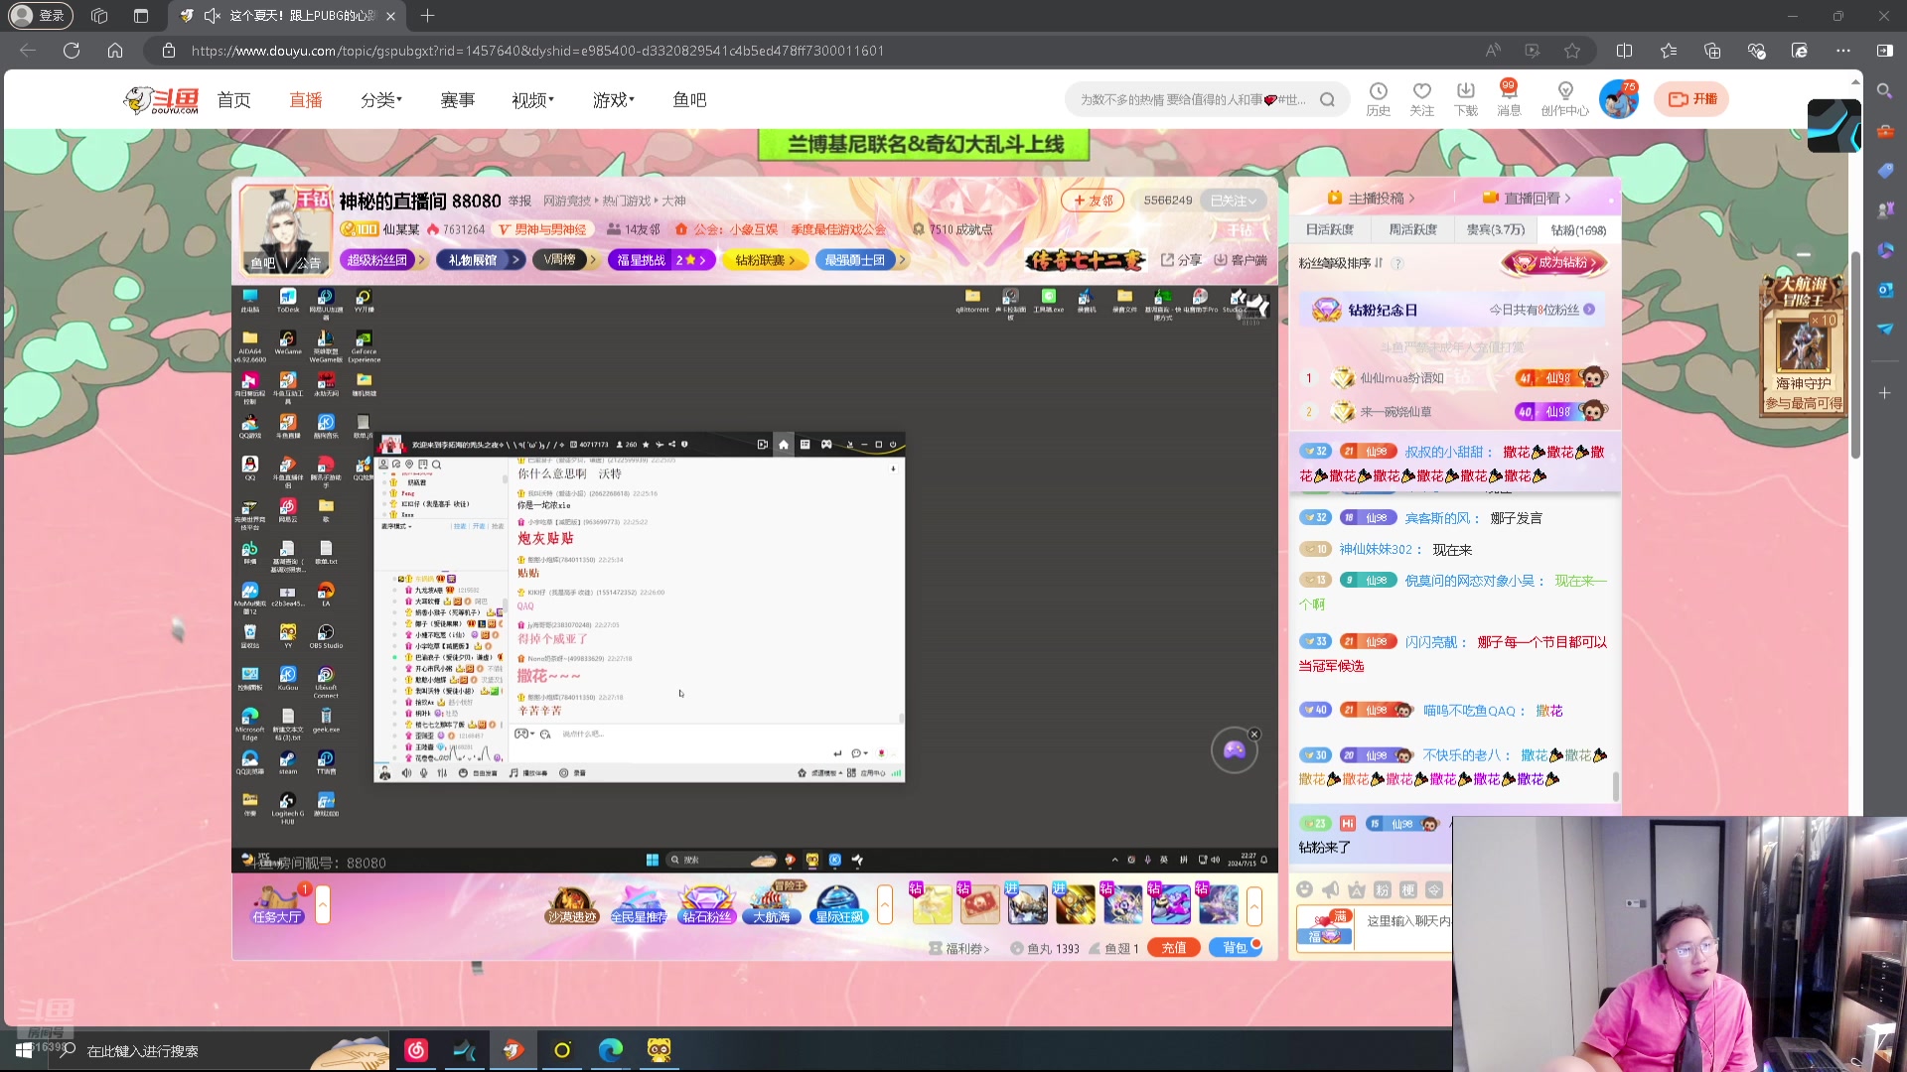1907x1072 pixels.
Task: Click the 粉 fan badge icon in chat toolbar
Action: (x=1382, y=889)
